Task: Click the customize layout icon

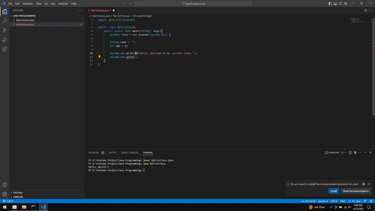Action: click(345, 4)
